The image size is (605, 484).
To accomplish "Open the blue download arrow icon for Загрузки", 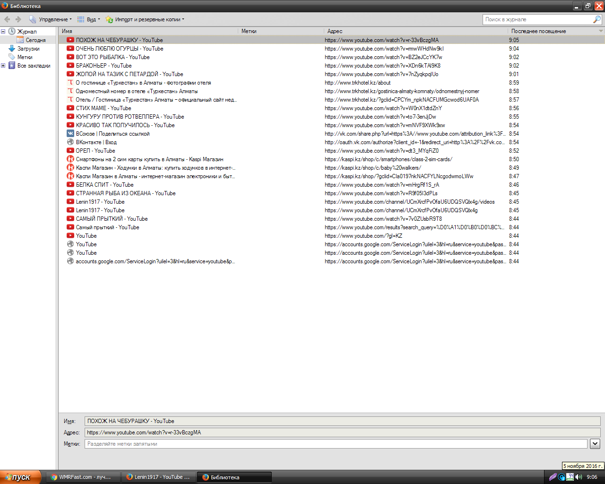I will coord(12,49).
